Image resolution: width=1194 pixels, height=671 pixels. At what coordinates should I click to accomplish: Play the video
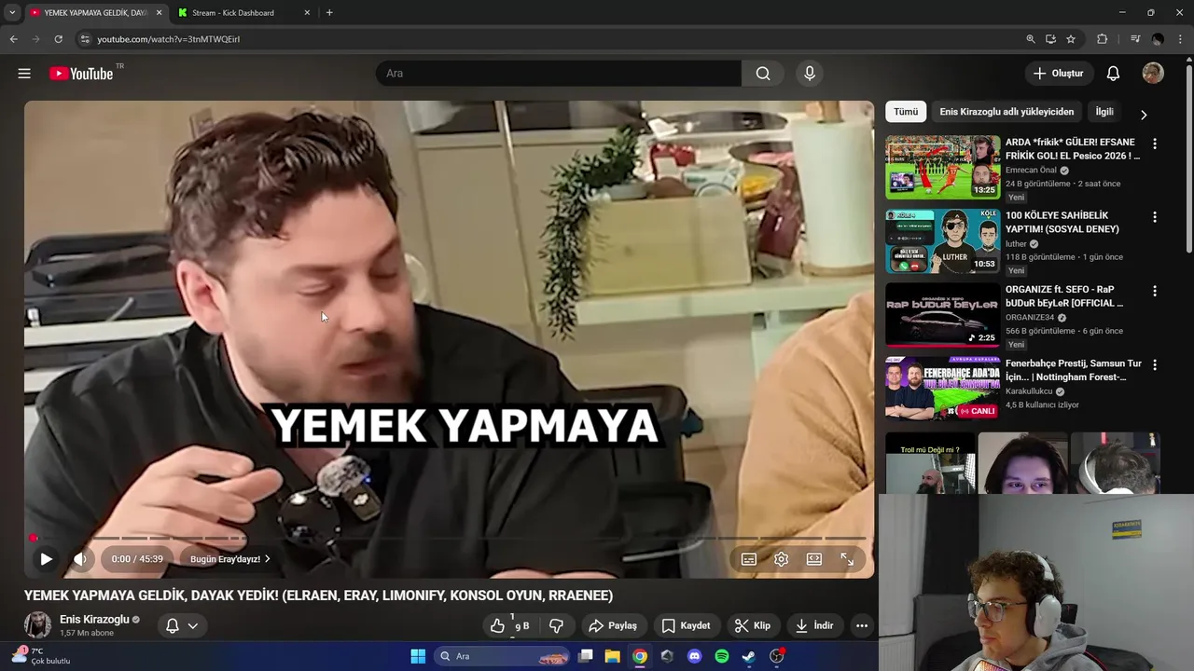pyautogui.click(x=46, y=559)
